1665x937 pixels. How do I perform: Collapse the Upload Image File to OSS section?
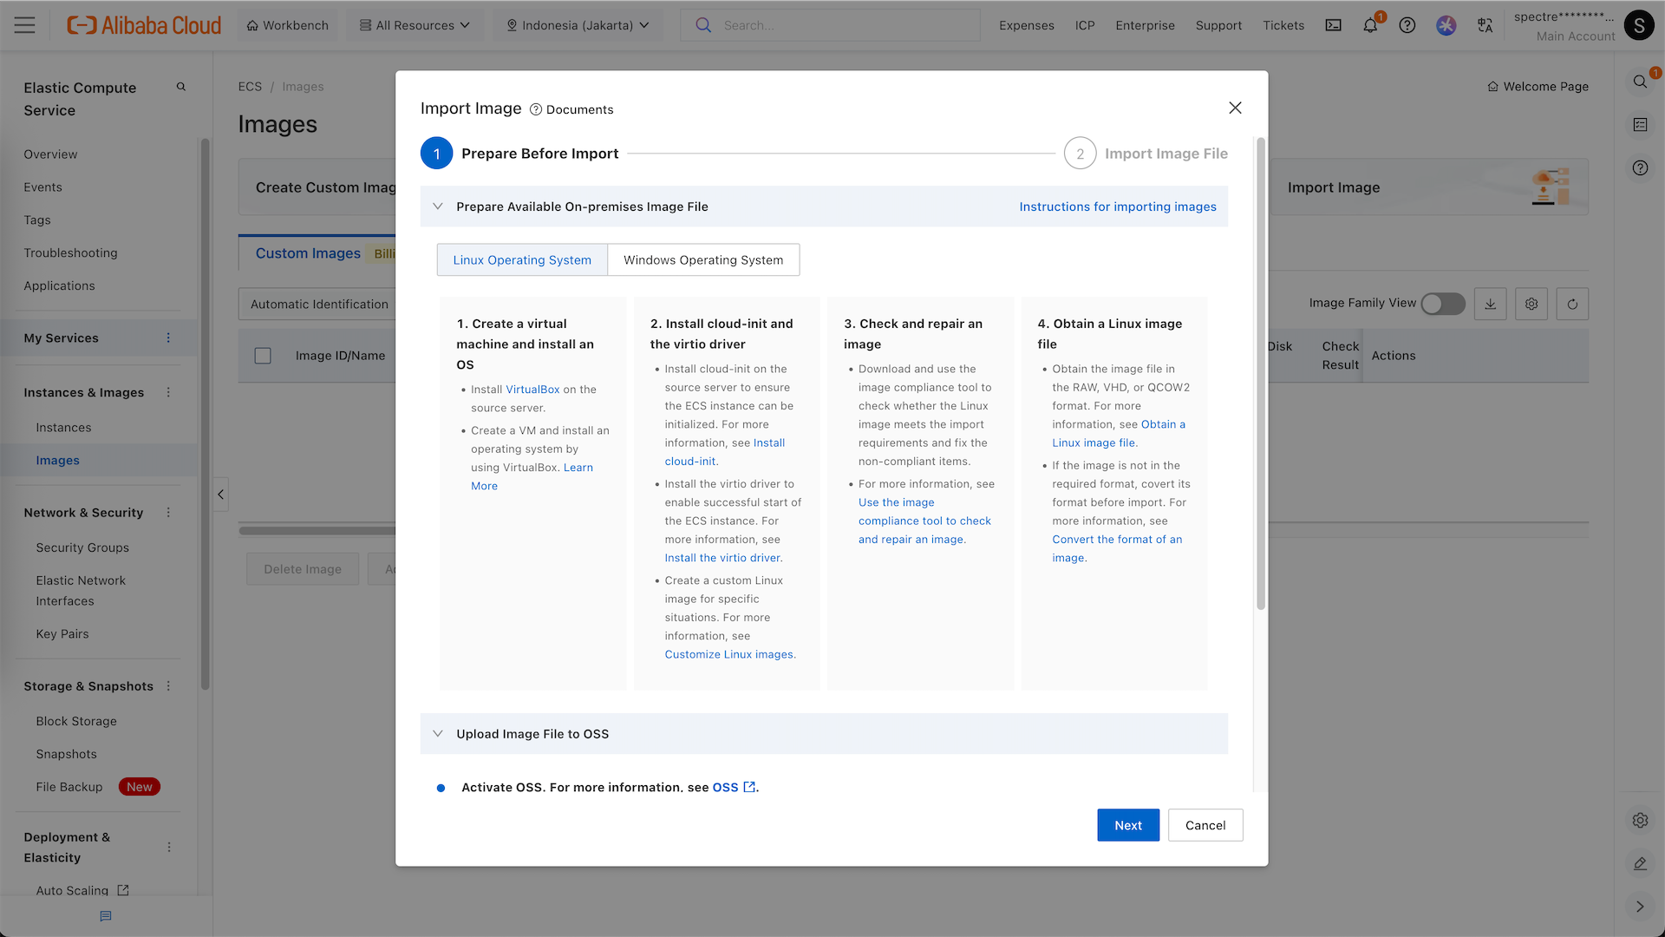[438, 734]
